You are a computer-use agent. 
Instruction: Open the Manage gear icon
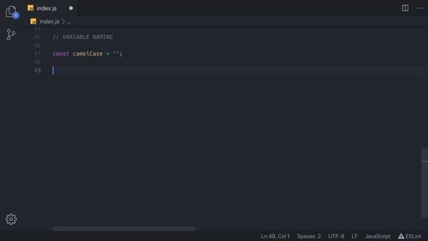pos(11,219)
